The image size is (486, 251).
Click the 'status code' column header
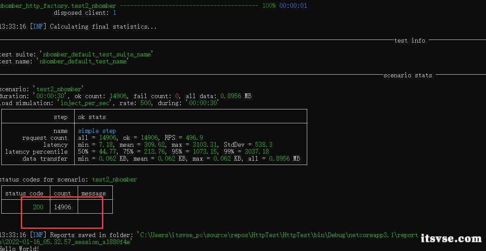[24, 194]
